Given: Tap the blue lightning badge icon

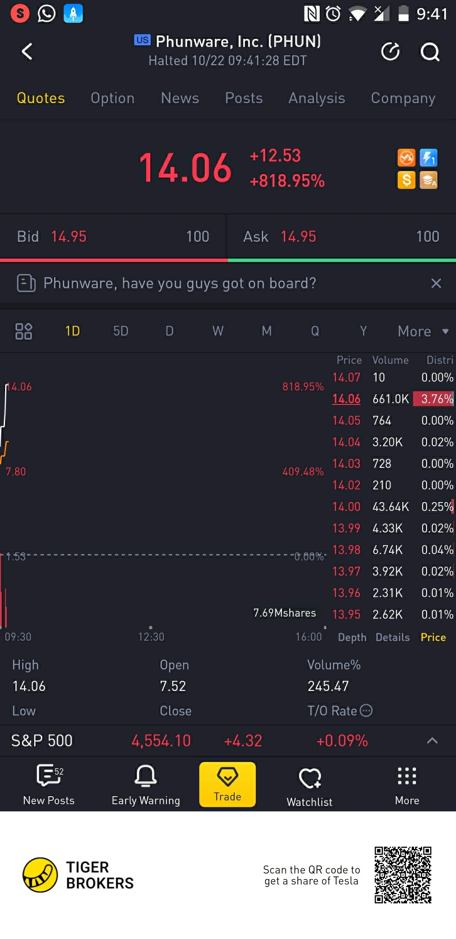Looking at the screenshot, I should pos(429,158).
